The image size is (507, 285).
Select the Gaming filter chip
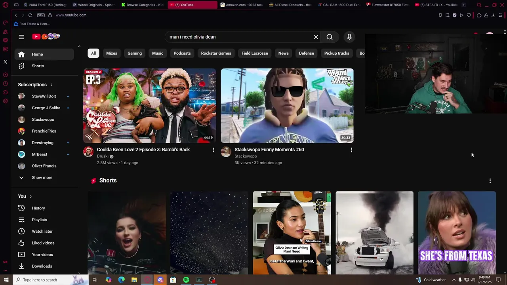coord(135,53)
